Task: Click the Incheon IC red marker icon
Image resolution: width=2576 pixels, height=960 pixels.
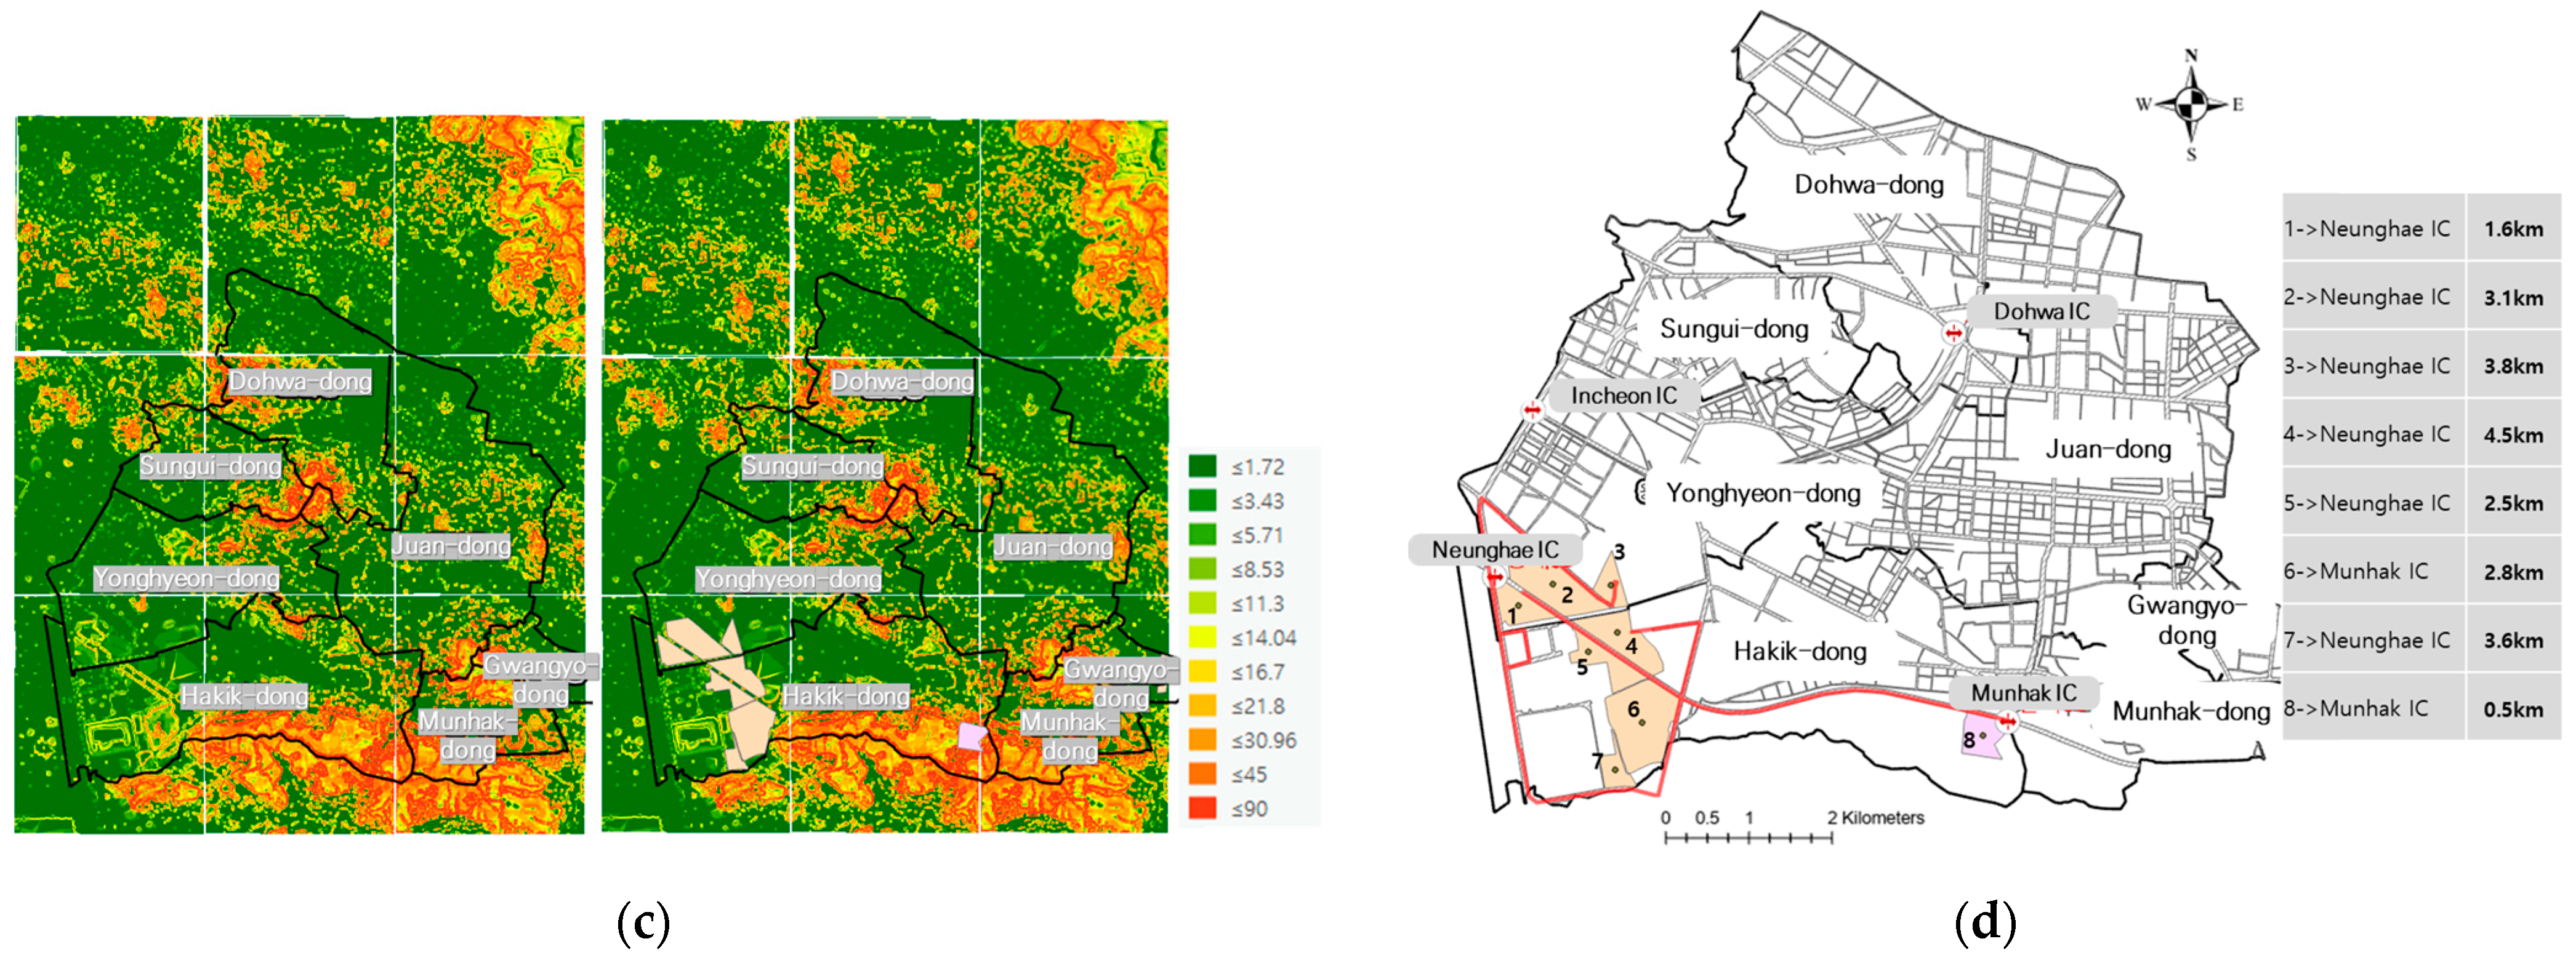Action: tap(1532, 410)
